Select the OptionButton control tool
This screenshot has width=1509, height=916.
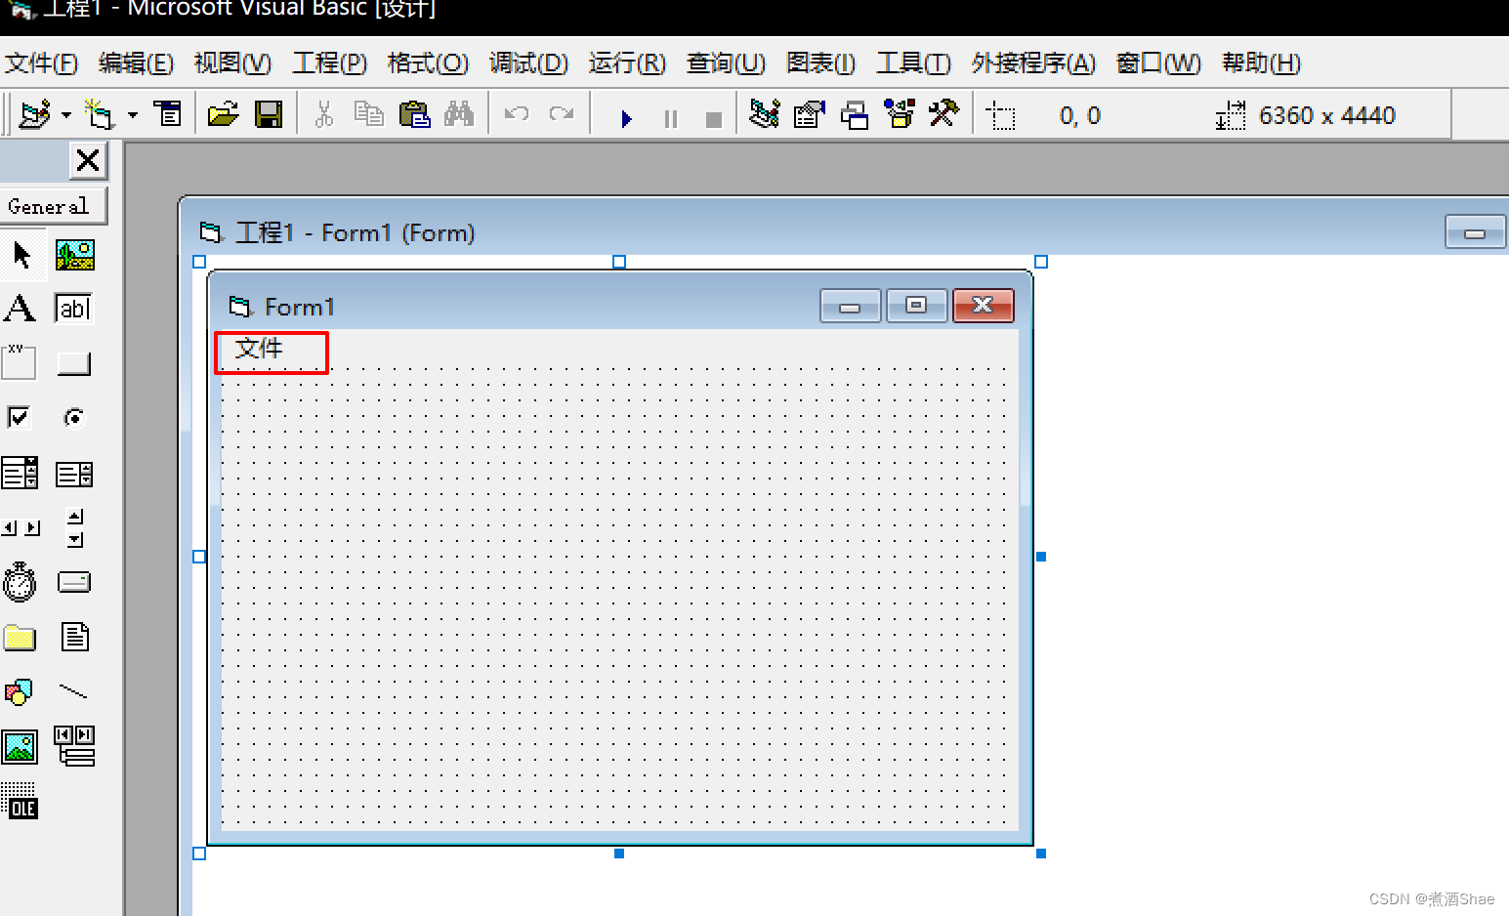point(74,418)
